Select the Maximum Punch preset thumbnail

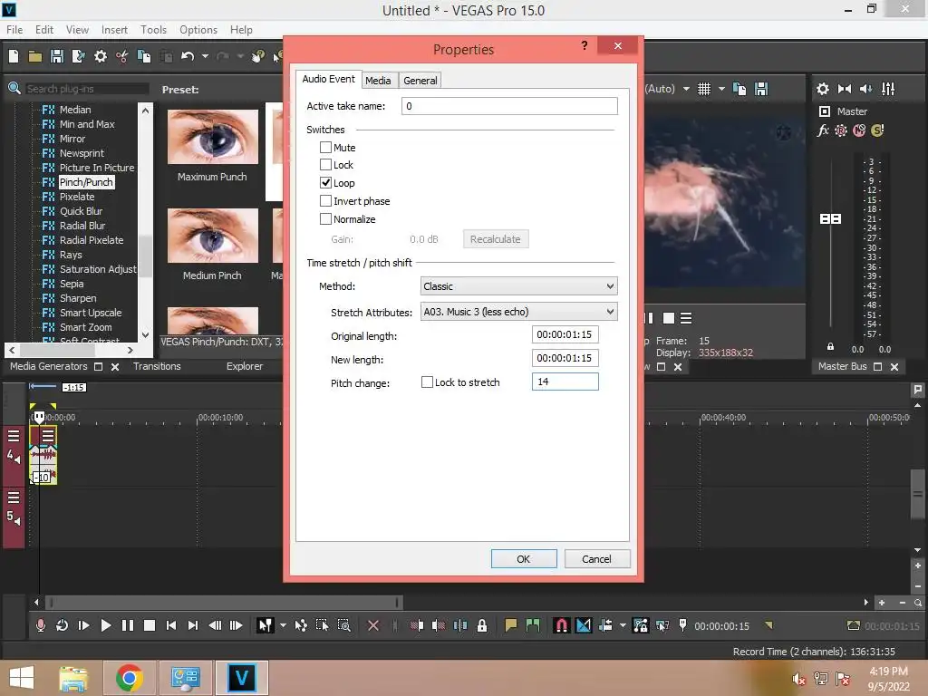pyautogui.click(x=213, y=137)
